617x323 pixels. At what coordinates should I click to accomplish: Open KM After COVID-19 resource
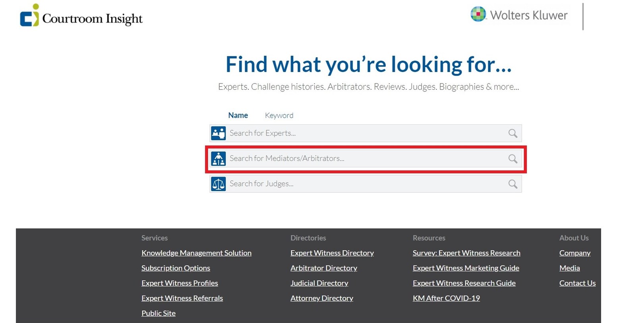pos(446,298)
